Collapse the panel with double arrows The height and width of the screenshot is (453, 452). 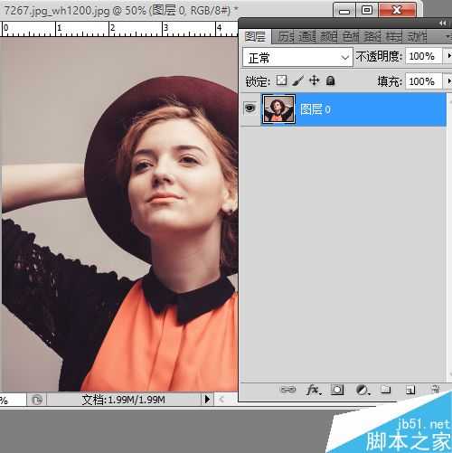coord(442,24)
